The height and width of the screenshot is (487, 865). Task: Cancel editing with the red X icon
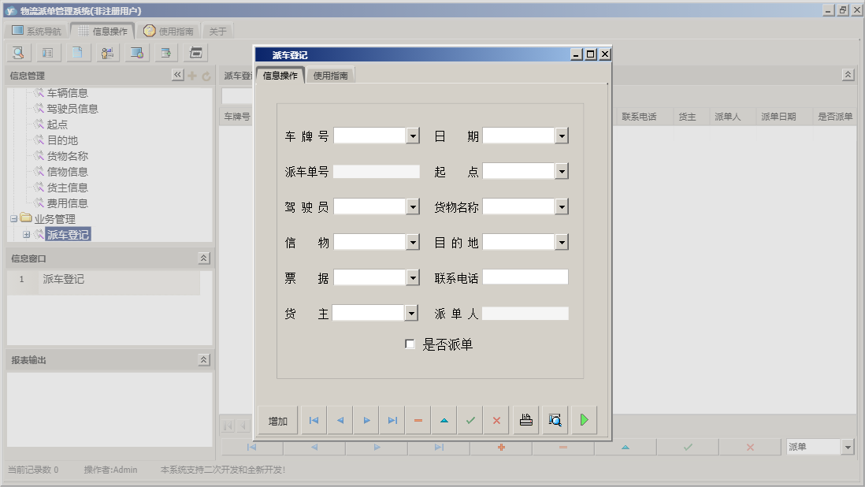(x=496, y=420)
